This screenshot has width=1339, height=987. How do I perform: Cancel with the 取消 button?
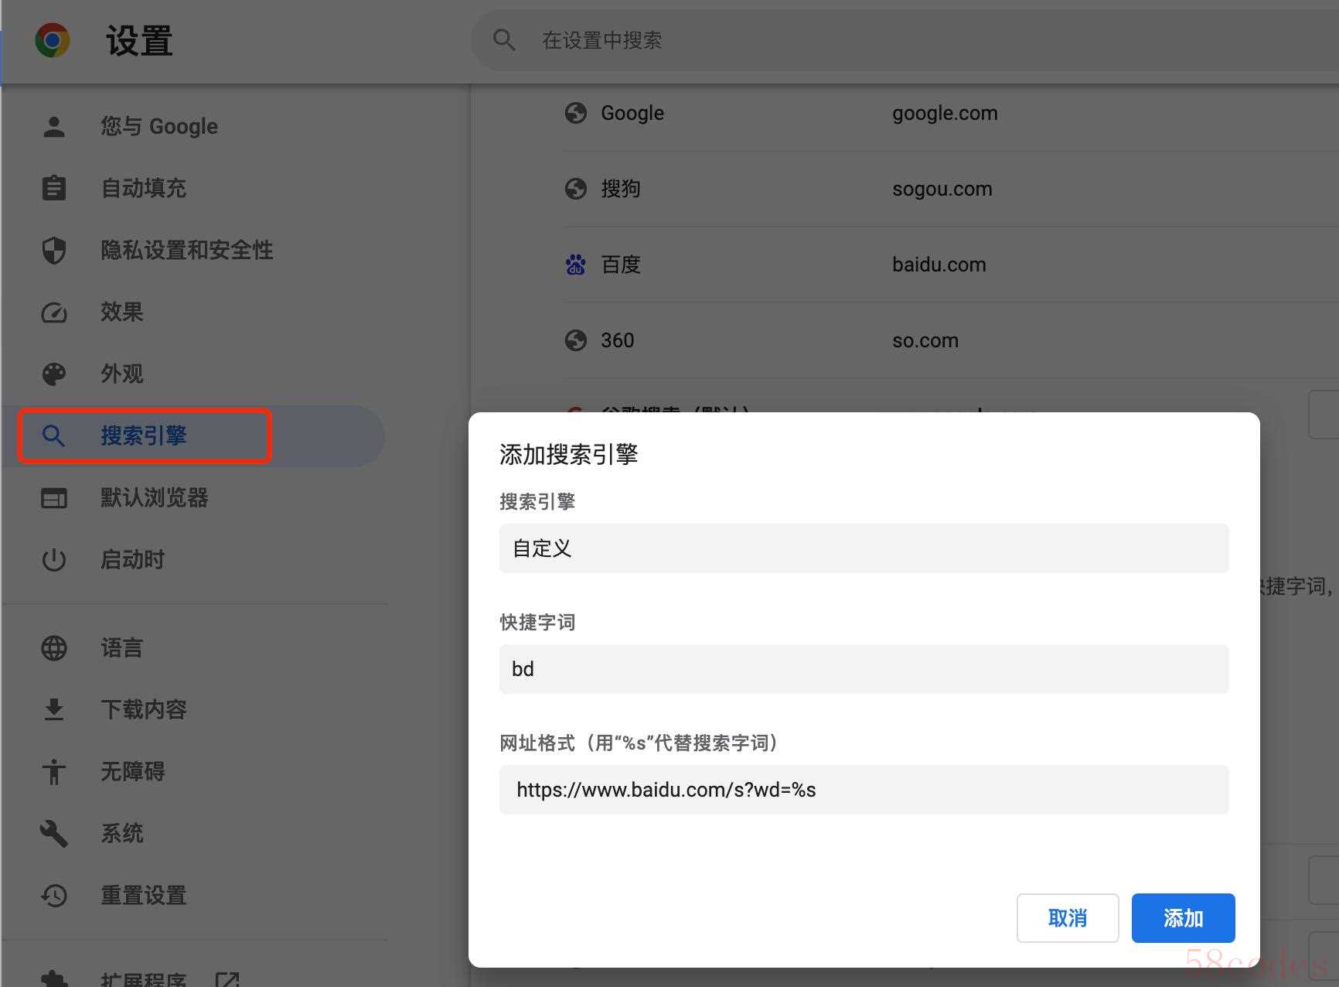1068,918
